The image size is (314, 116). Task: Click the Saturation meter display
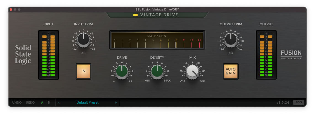(157, 40)
